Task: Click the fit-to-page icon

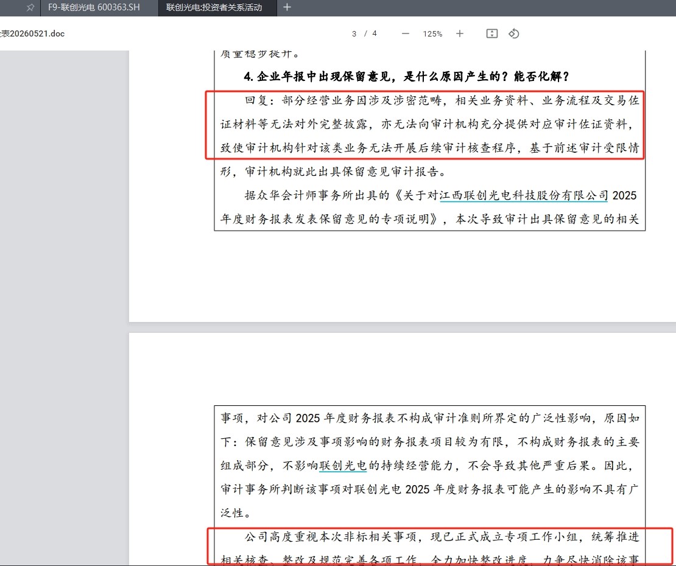Action: [x=492, y=33]
